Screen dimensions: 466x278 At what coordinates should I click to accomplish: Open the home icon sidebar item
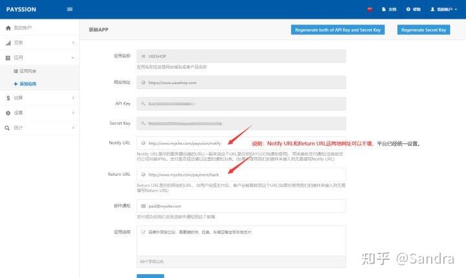(x=8, y=28)
